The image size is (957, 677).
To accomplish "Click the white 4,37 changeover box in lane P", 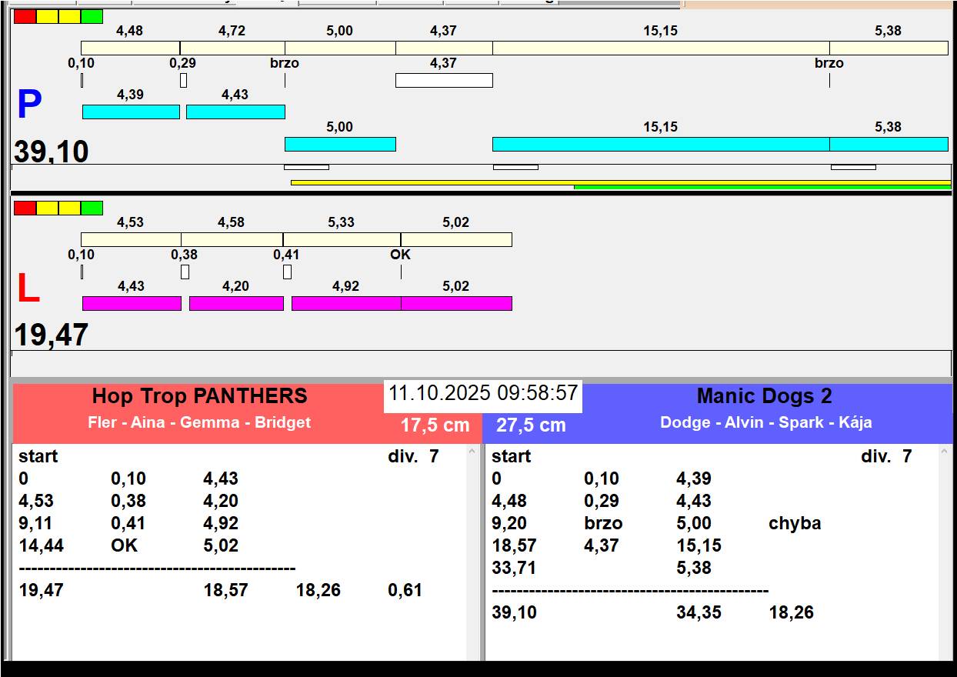I will click(444, 80).
